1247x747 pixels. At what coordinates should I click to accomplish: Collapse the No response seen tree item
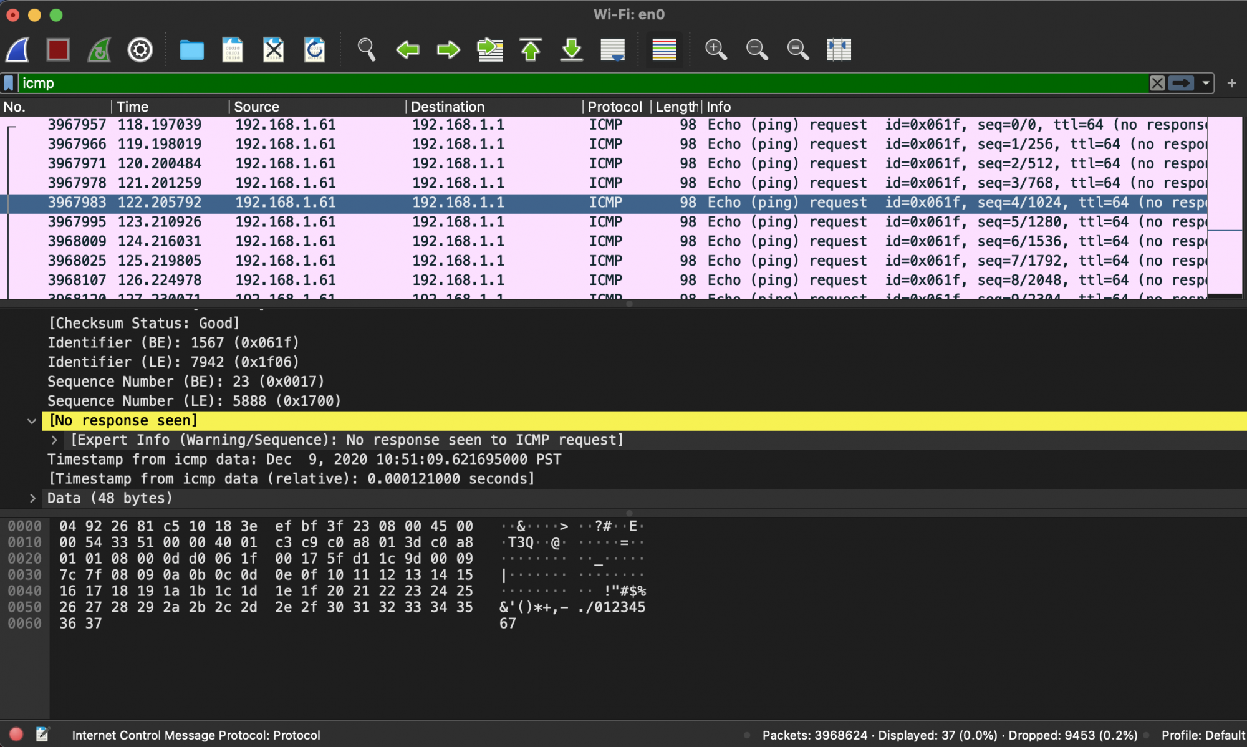point(32,421)
